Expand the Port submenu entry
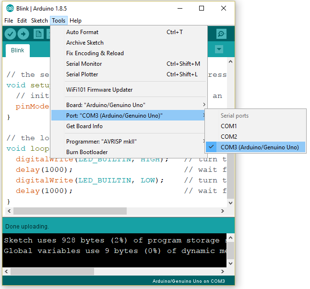 tap(129, 115)
